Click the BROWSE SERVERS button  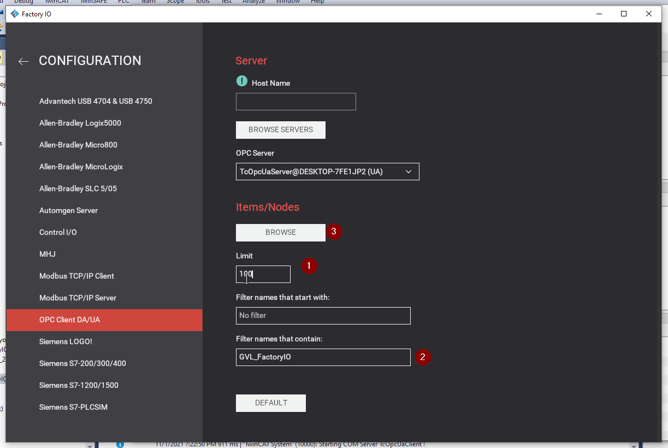coord(281,130)
